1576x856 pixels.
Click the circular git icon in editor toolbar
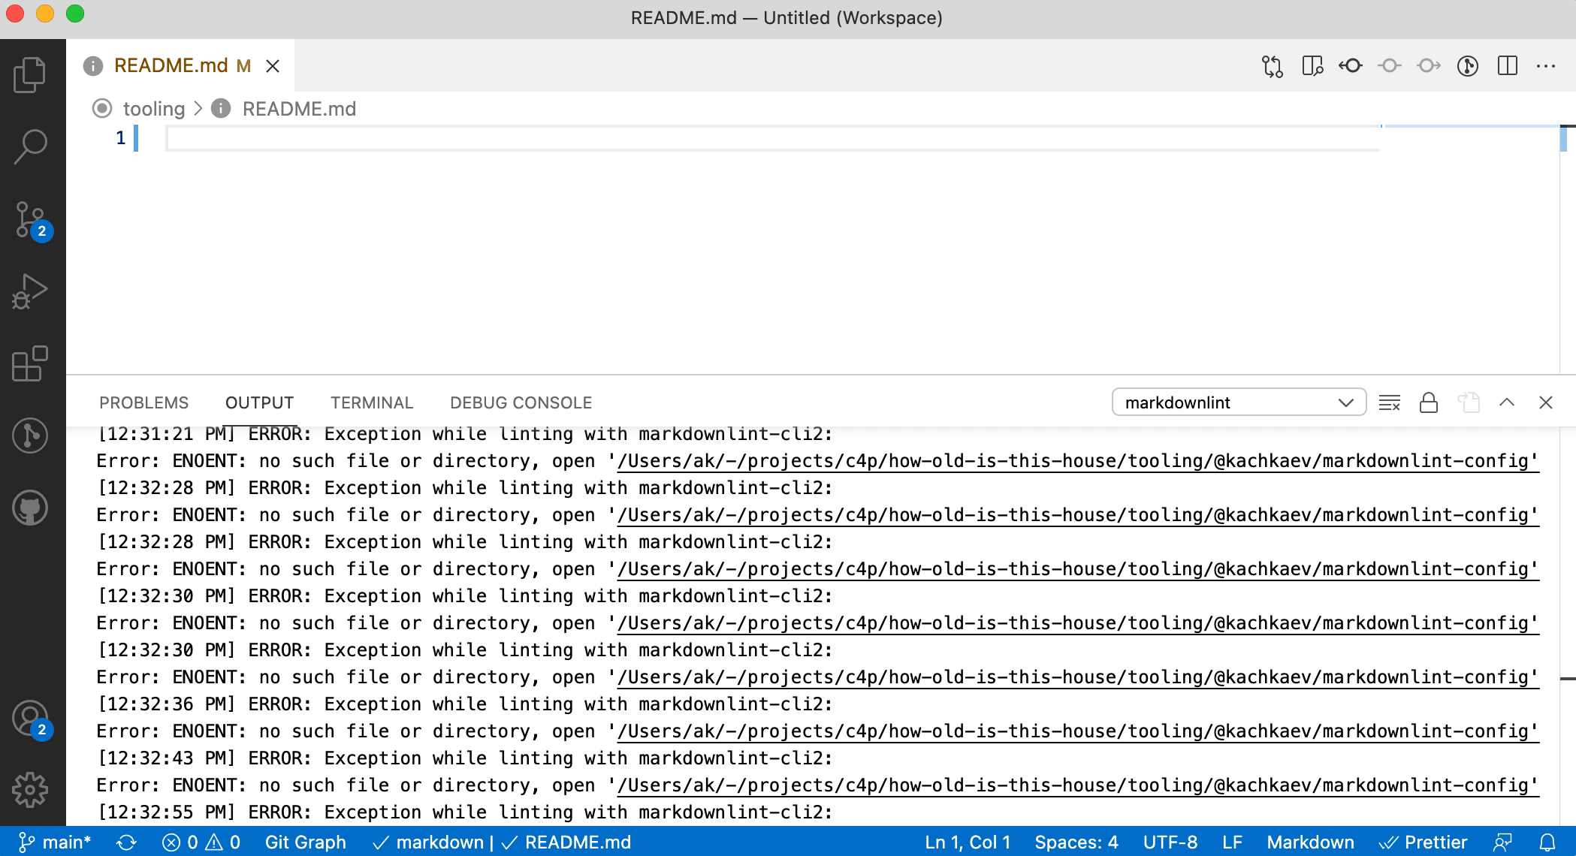pos(1468,66)
